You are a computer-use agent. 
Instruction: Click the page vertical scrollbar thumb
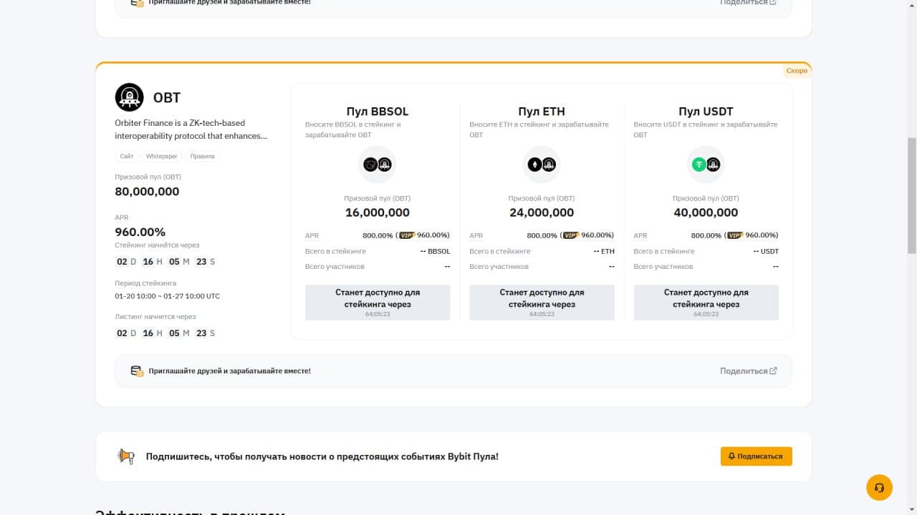[x=911, y=195]
